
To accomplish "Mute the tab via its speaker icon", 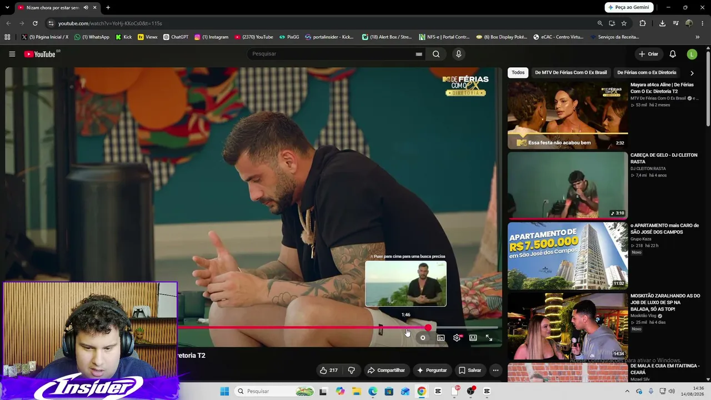I will (x=86, y=8).
